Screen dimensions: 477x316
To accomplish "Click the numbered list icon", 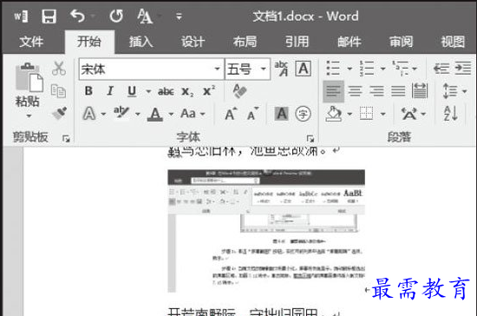I will [367, 69].
